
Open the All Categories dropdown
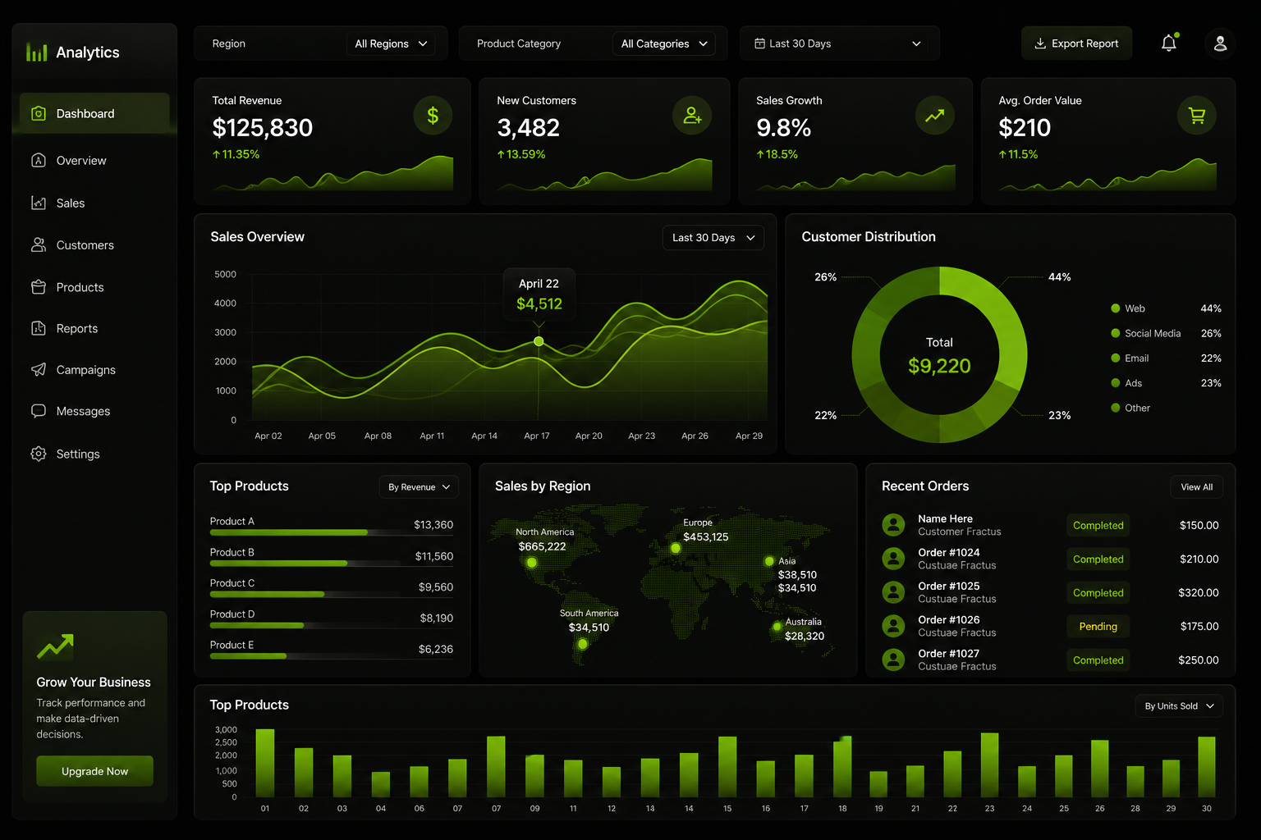click(x=663, y=43)
